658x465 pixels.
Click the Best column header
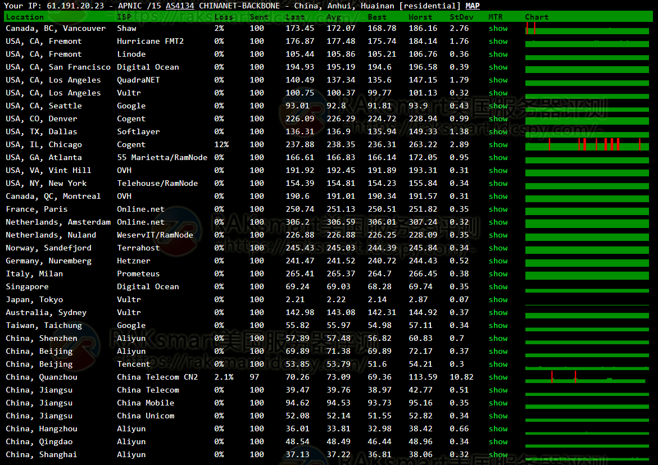coord(377,17)
